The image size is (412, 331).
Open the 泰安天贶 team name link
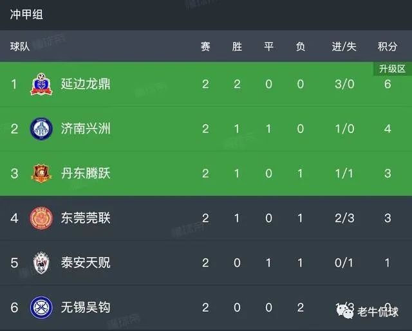(86, 262)
